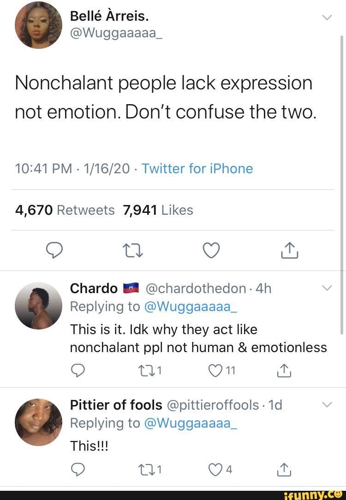The image size is (346, 500).
Task: Open the reply icon on Bellé's tweet
Action: point(55,250)
